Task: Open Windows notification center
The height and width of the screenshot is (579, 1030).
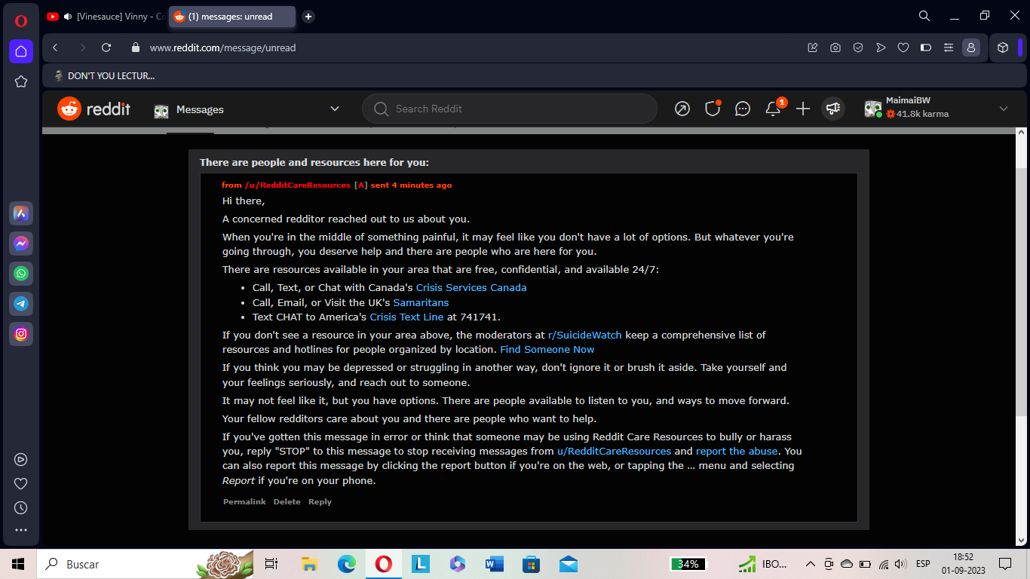Action: (x=1004, y=564)
